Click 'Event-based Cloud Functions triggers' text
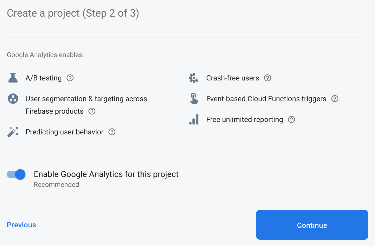The width and height of the screenshot is (375, 246). [x=266, y=99]
